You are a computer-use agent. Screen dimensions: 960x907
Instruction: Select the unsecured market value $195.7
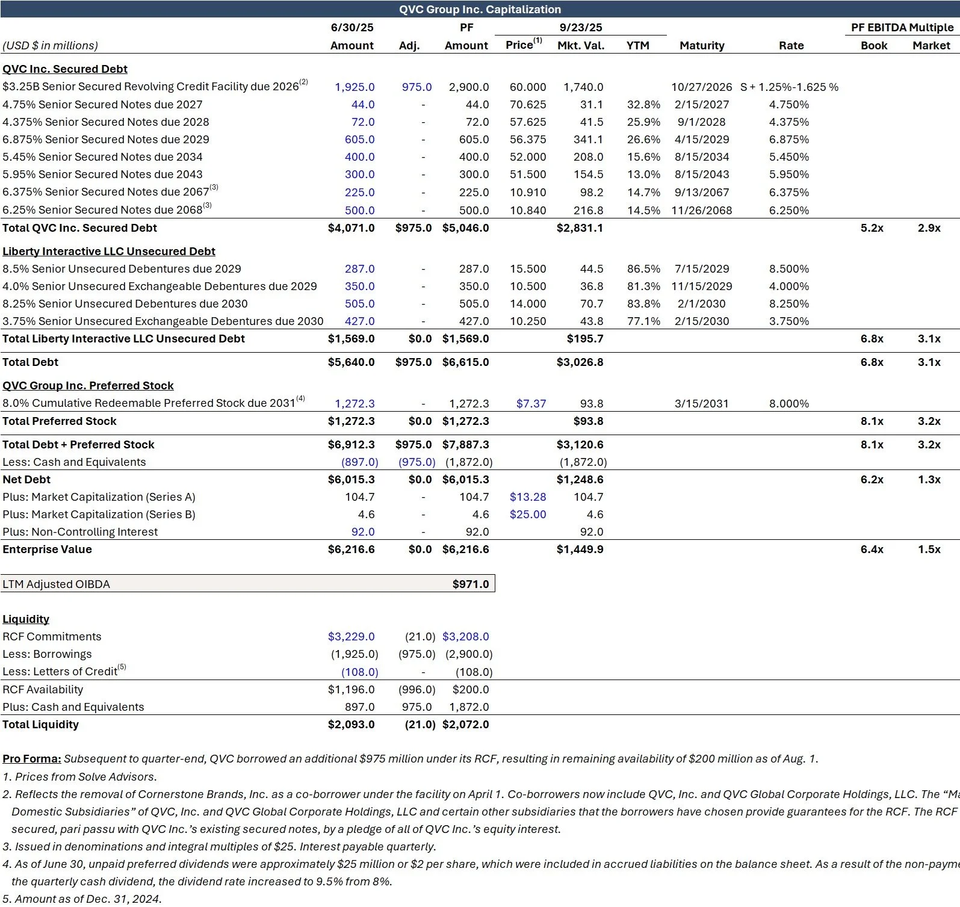(x=585, y=338)
